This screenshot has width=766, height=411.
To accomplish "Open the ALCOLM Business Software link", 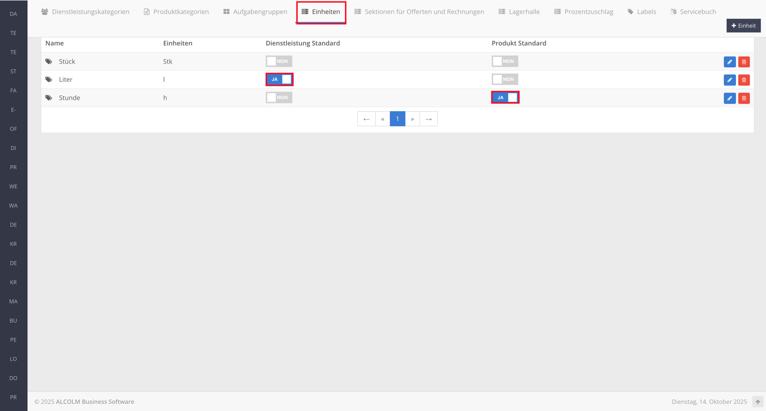I will coord(95,402).
